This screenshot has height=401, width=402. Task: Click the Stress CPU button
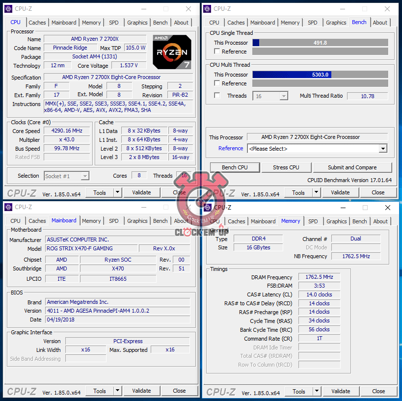click(x=286, y=167)
